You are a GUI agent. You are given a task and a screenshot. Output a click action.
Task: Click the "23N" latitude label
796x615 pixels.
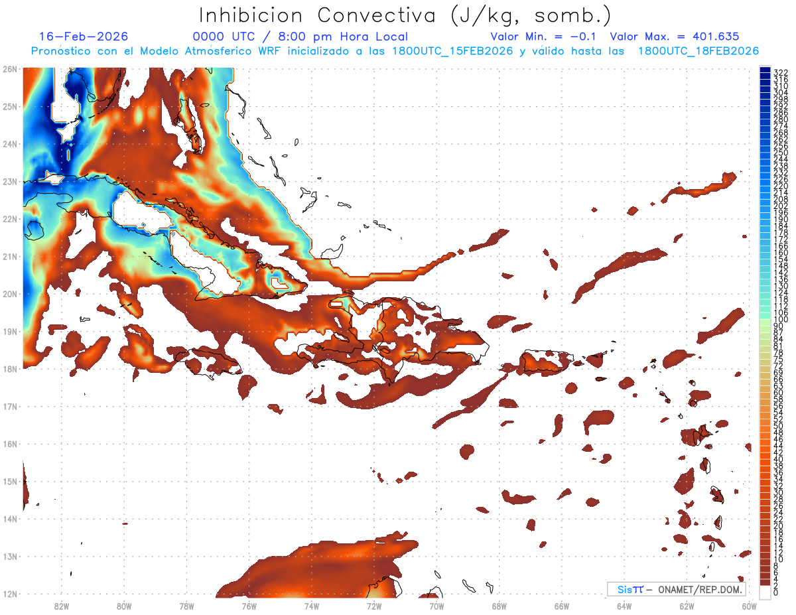pyautogui.click(x=9, y=181)
